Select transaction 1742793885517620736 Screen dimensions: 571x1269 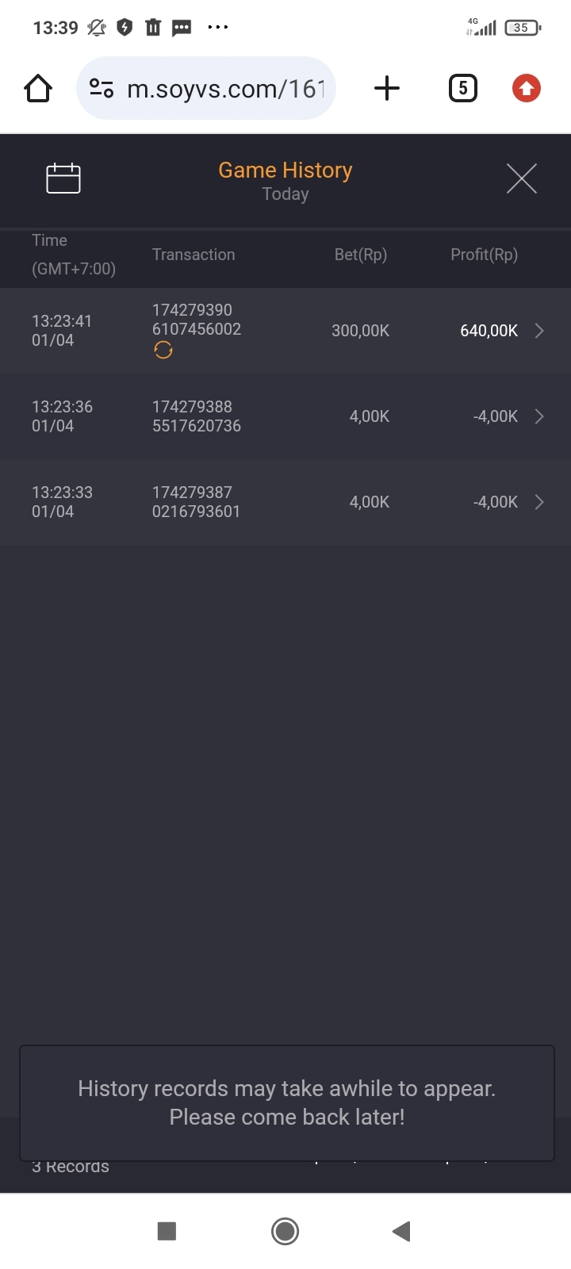click(x=196, y=416)
